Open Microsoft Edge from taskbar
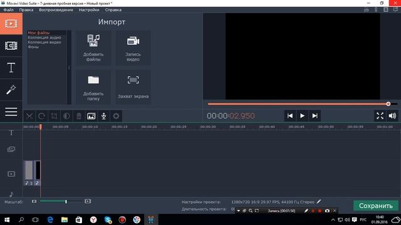Viewport: 401px width, 225px height. pyautogui.click(x=50, y=219)
